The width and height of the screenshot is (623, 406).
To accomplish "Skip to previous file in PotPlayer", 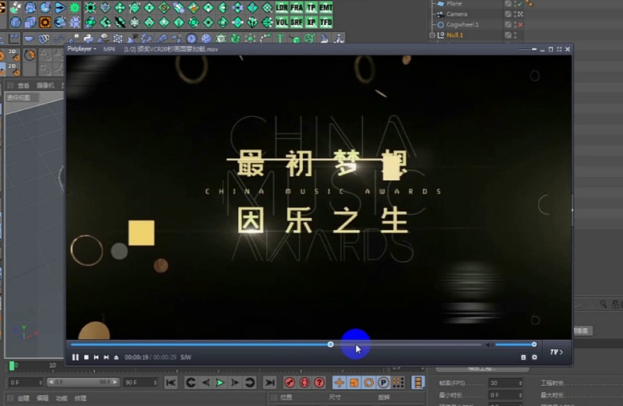I will pyautogui.click(x=96, y=357).
